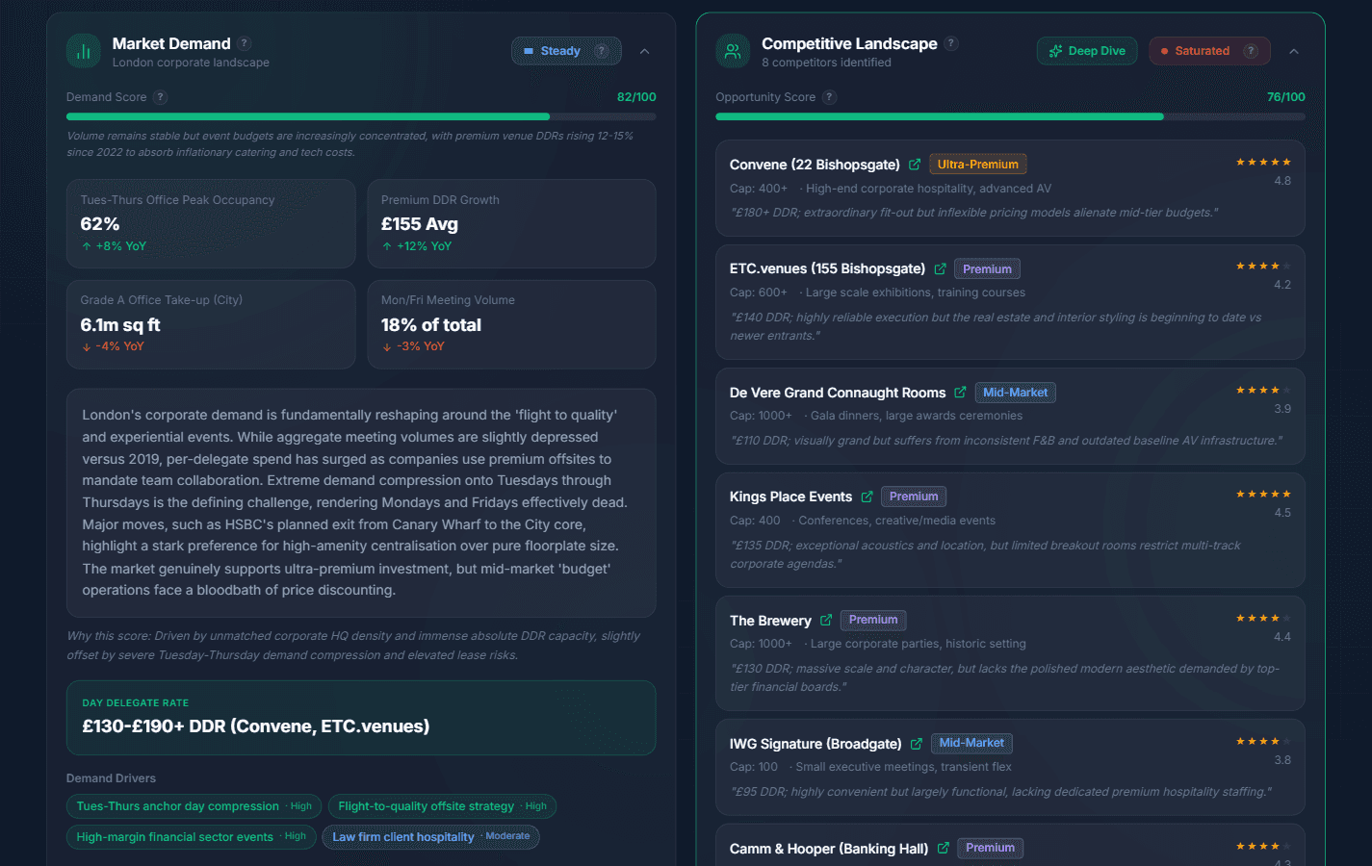
Task: Click the '+8% YoY' occupancy change
Action: click(114, 246)
